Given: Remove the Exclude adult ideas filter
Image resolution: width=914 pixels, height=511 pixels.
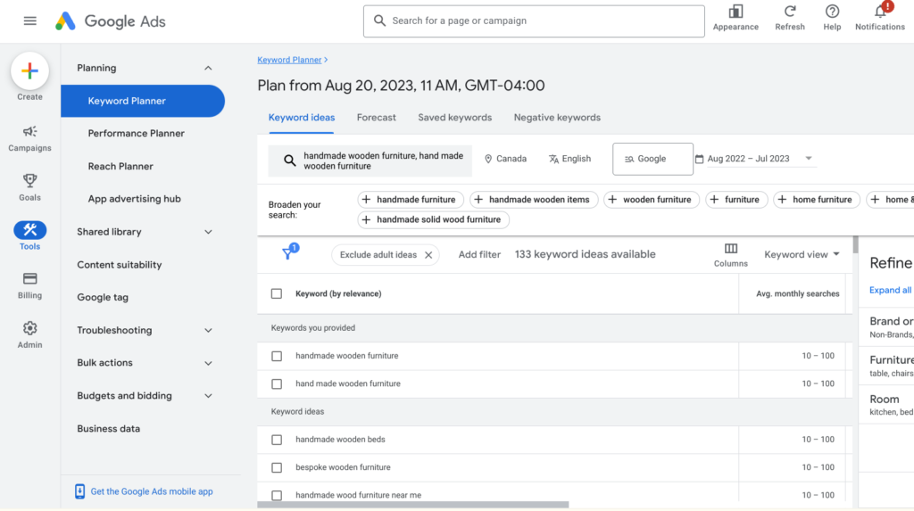Looking at the screenshot, I should coord(428,255).
